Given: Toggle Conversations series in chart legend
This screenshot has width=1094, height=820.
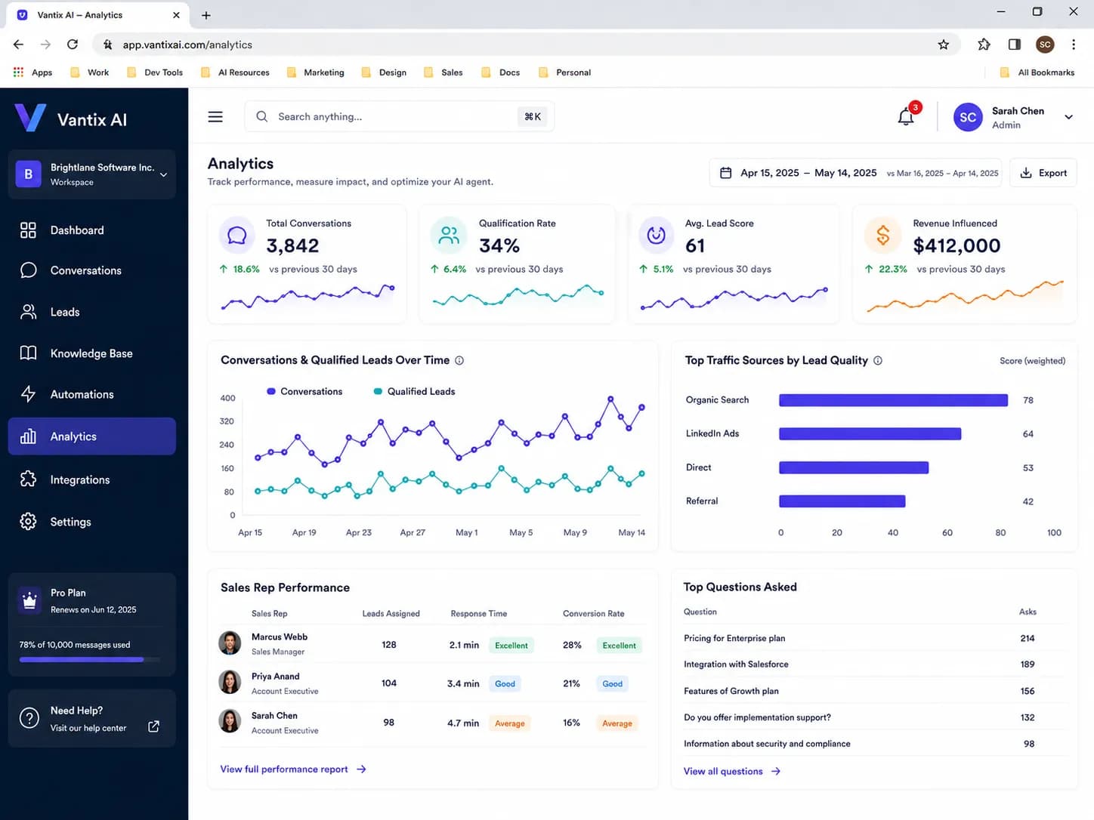Looking at the screenshot, I should click(304, 391).
